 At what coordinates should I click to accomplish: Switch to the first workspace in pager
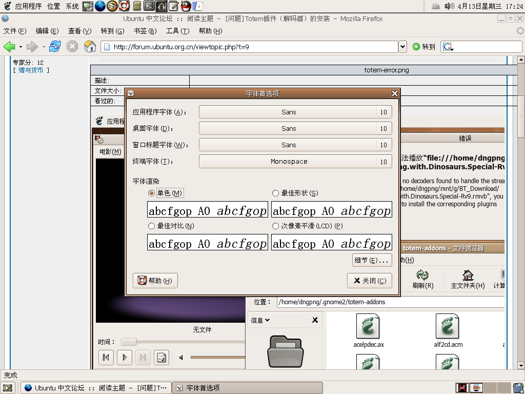click(462, 388)
